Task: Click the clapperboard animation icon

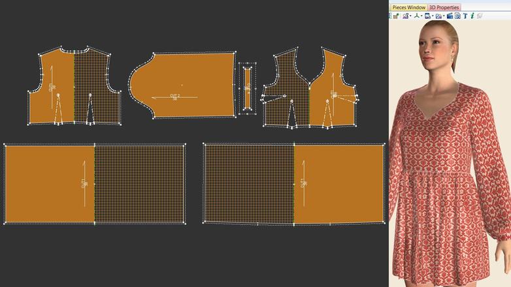Action: tap(450, 16)
